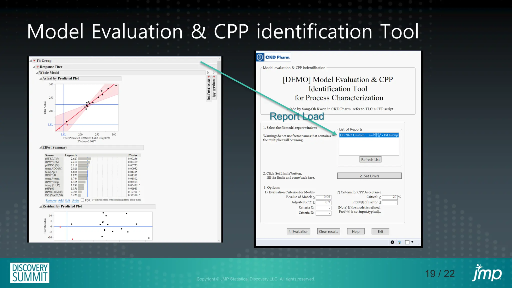This screenshot has width=512, height=288.
Task: Open the Response Titer red triangle menu
Action: (38, 67)
